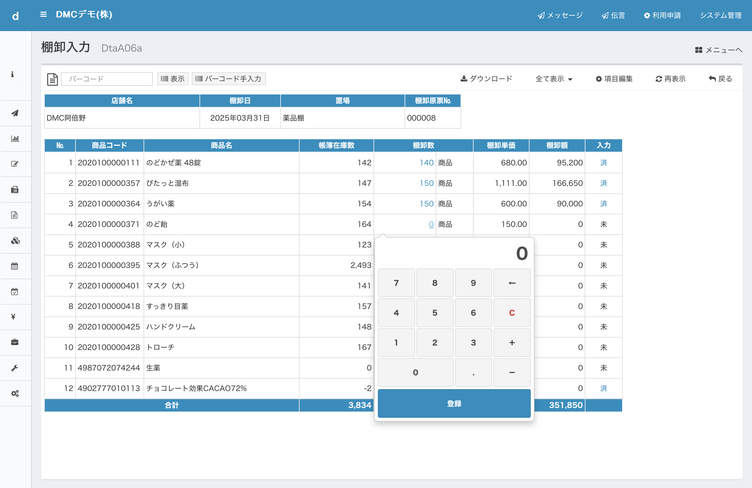Open システム管理 in the top bar
The height and width of the screenshot is (488, 752).
tap(721, 15)
